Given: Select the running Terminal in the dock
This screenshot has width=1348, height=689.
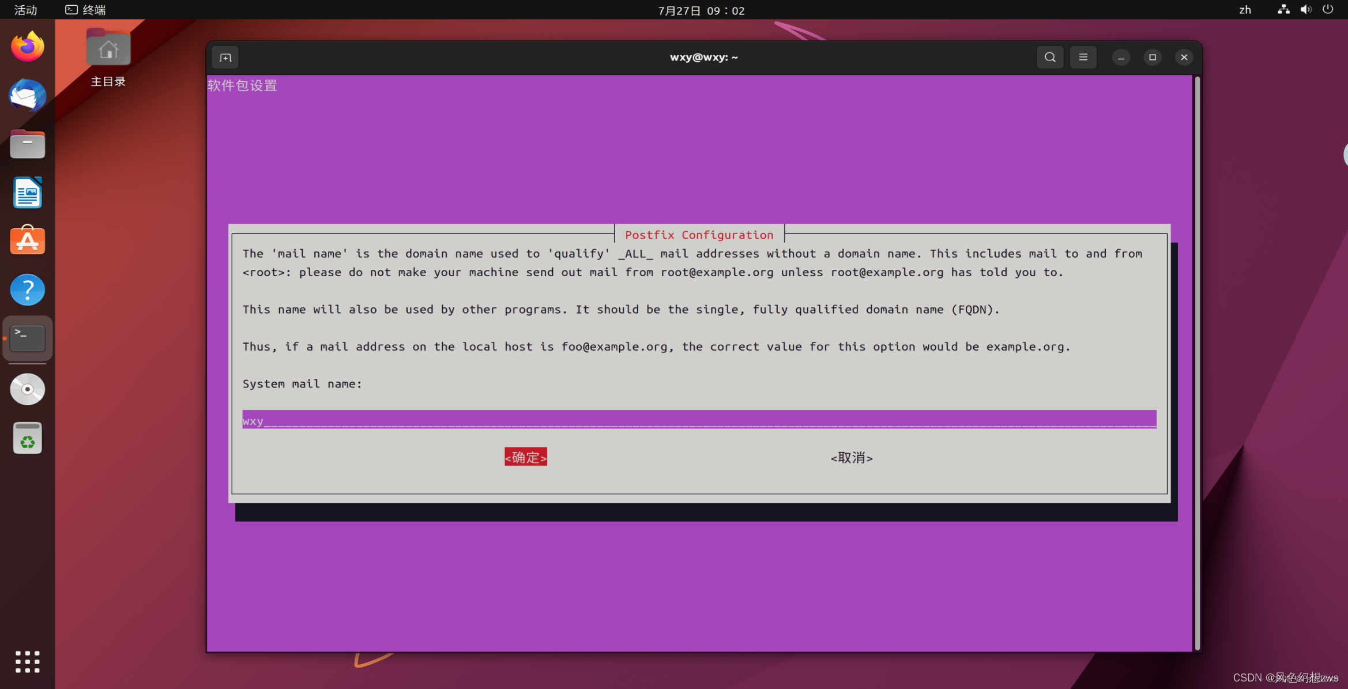Looking at the screenshot, I should (x=27, y=338).
